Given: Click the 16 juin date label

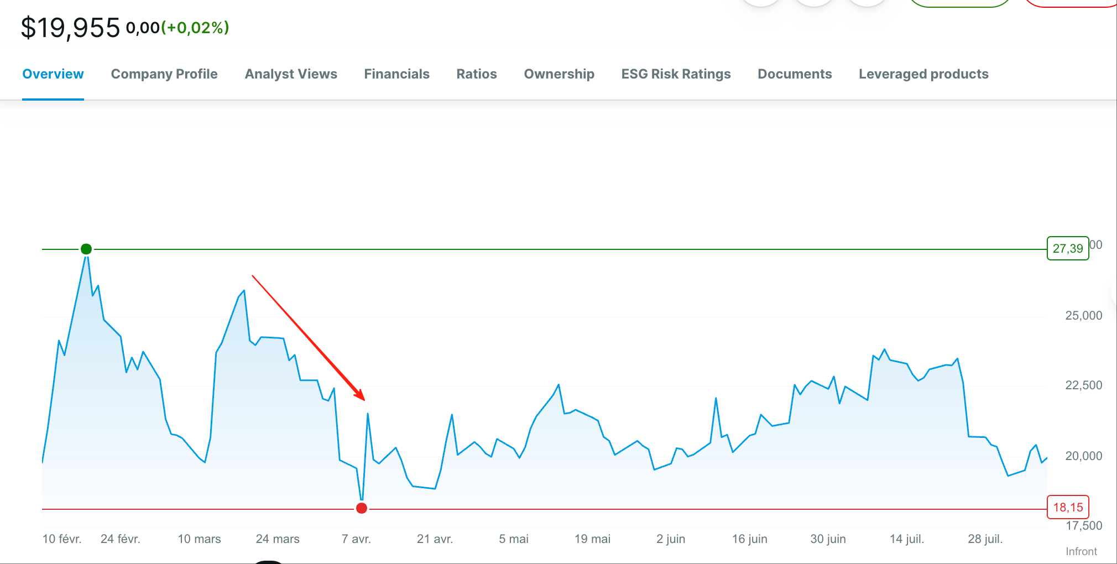Looking at the screenshot, I should tap(749, 539).
